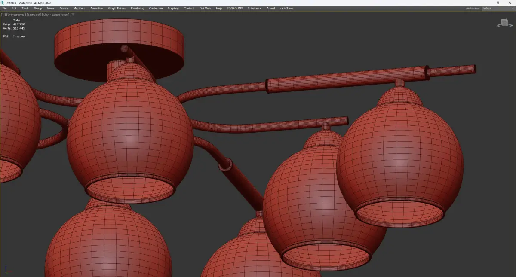The width and height of the screenshot is (516, 277).
Task: Click the Verts count 211 445 statistic
Action: point(14,28)
